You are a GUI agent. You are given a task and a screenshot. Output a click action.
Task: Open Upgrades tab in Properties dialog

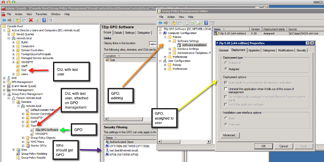coord(254,50)
